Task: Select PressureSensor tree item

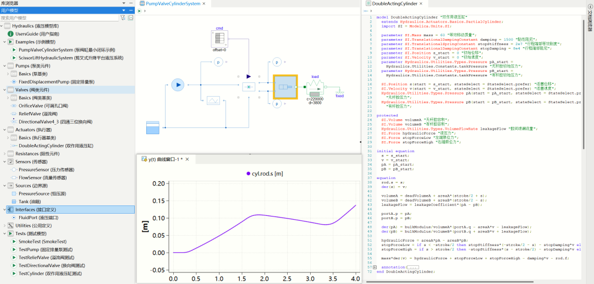Action: click(46, 169)
